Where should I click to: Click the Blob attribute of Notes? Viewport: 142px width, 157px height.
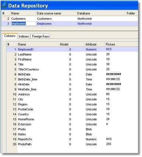89,134
